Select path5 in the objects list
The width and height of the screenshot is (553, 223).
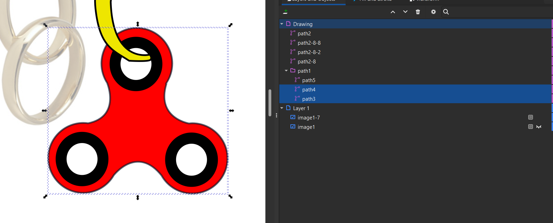tap(308, 80)
